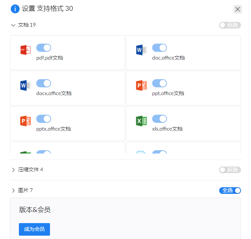251x239 pixels.
Task: Toggle 反选 for the 文档 category
Action: pos(230,25)
